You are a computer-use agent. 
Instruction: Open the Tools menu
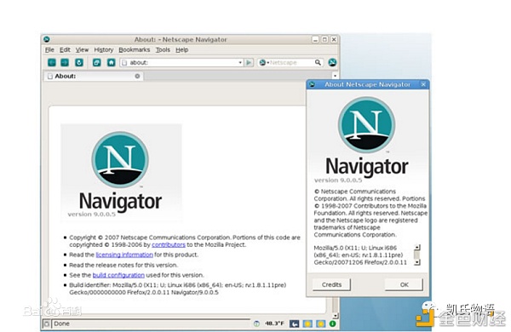163,50
